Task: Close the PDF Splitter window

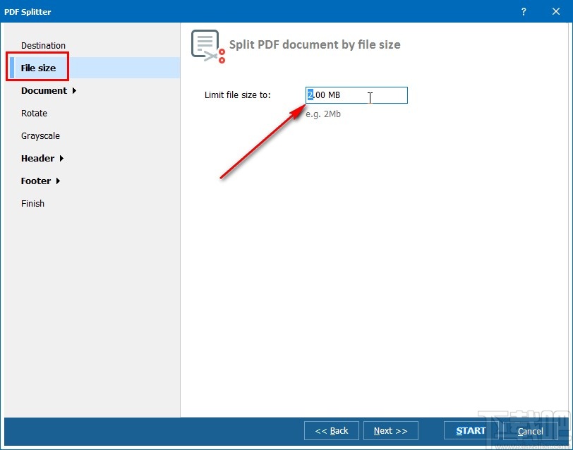Action: [x=556, y=12]
